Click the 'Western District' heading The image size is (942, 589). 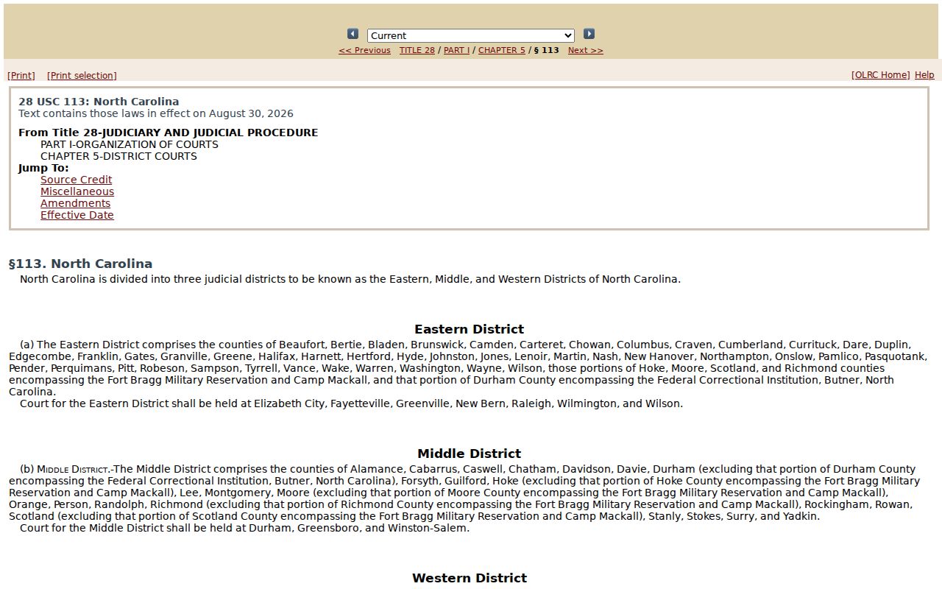click(470, 578)
